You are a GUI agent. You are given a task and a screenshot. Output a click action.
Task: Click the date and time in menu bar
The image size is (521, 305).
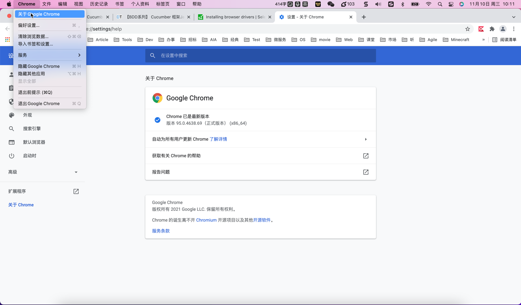[492, 4]
